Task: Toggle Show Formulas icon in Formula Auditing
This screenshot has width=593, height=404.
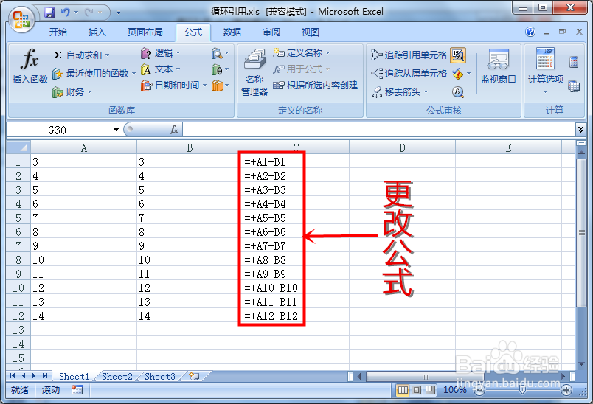Action: [458, 55]
